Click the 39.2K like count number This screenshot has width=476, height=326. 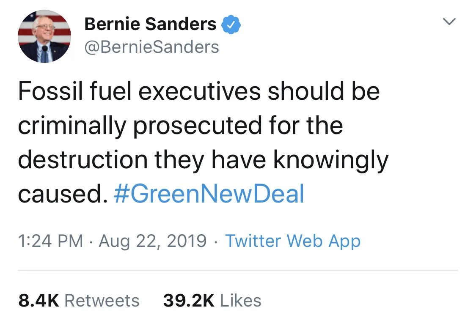pos(189,301)
